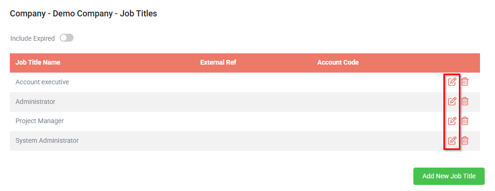Image resolution: width=495 pixels, height=191 pixels.
Task: Select the Project Manager row name
Action: click(39, 121)
